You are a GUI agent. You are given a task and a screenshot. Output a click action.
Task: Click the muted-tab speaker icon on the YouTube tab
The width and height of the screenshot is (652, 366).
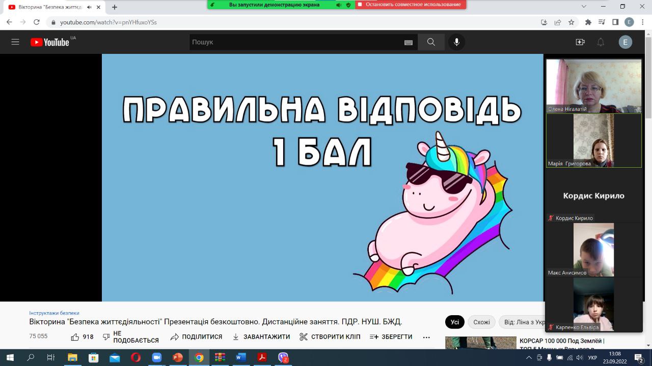[x=90, y=7]
